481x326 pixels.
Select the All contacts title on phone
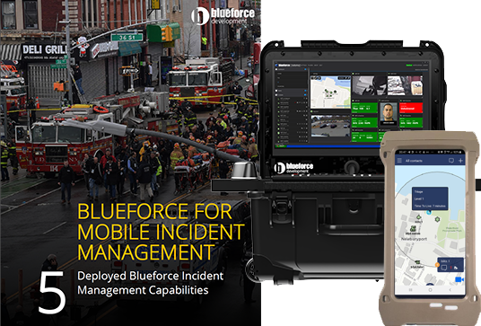pyautogui.click(x=414, y=161)
